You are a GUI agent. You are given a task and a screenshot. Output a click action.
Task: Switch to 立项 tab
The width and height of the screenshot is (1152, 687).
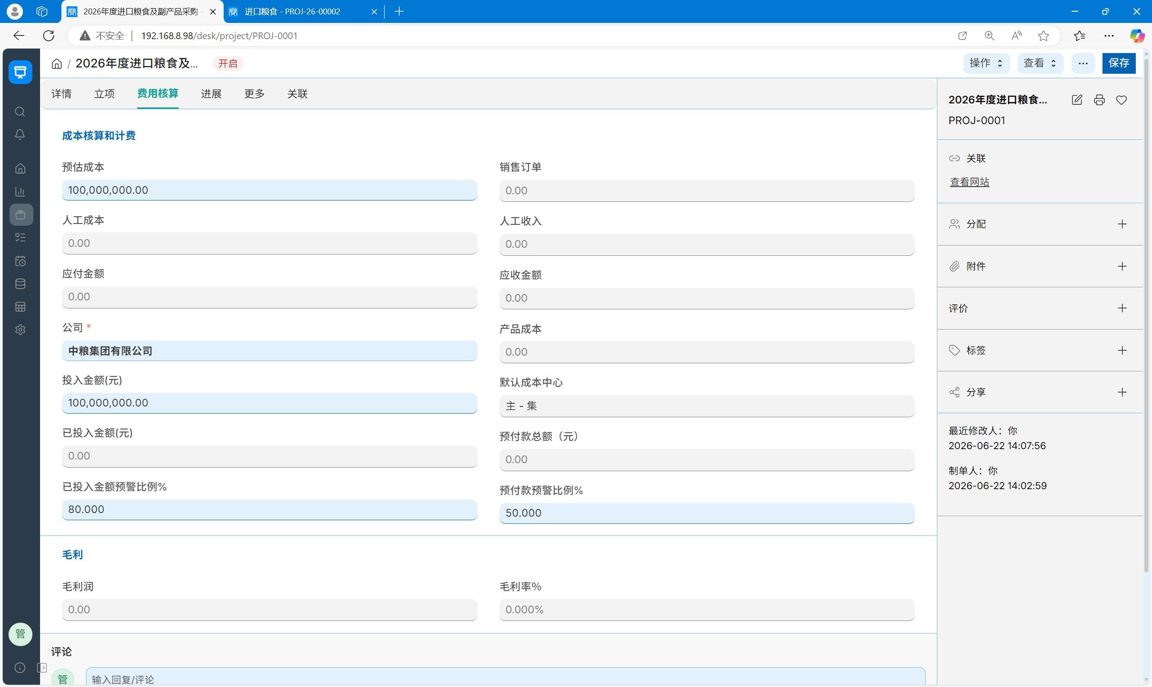pyautogui.click(x=104, y=94)
